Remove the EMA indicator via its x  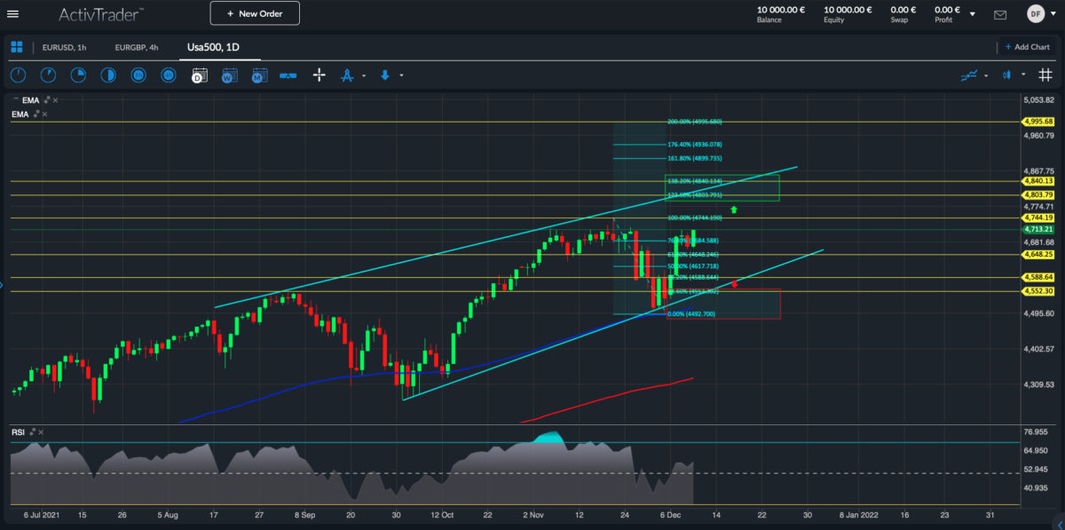click(55, 99)
